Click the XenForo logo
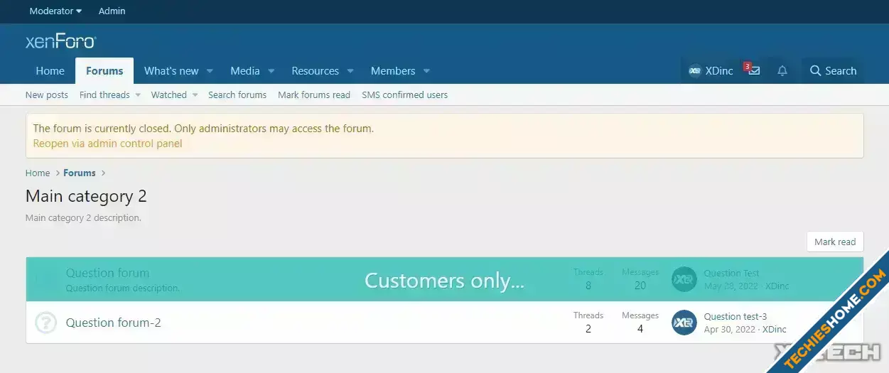Image resolution: width=889 pixels, height=373 pixels. (x=60, y=42)
